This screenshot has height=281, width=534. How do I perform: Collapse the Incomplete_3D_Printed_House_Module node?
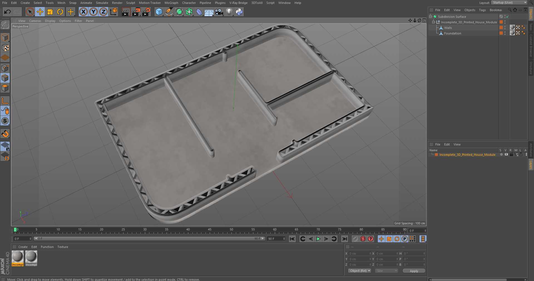coord(433,22)
